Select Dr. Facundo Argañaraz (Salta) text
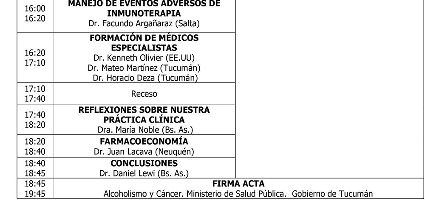 144,23
